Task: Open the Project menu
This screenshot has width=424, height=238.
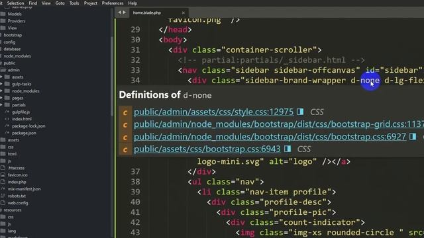Action: pos(90,3)
